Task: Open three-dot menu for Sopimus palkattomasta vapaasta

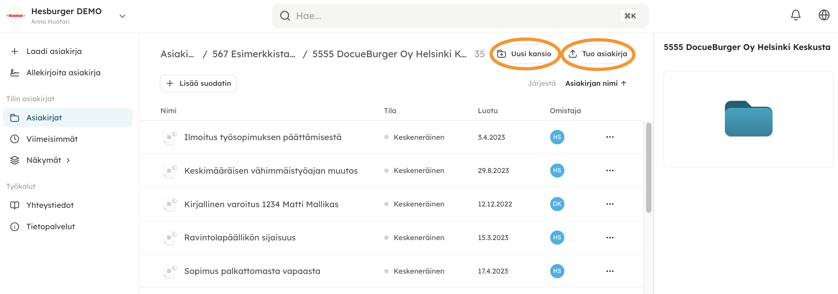Action: (x=610, y=271)
